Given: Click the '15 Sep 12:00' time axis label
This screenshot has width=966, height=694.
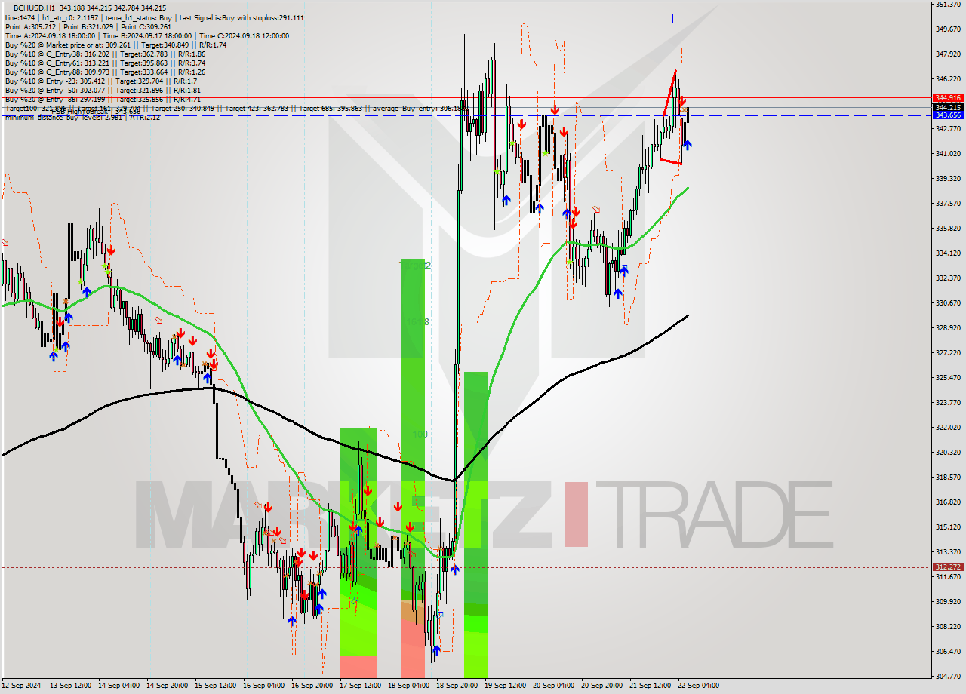Looking at the screenshot, I should [215, 686].
